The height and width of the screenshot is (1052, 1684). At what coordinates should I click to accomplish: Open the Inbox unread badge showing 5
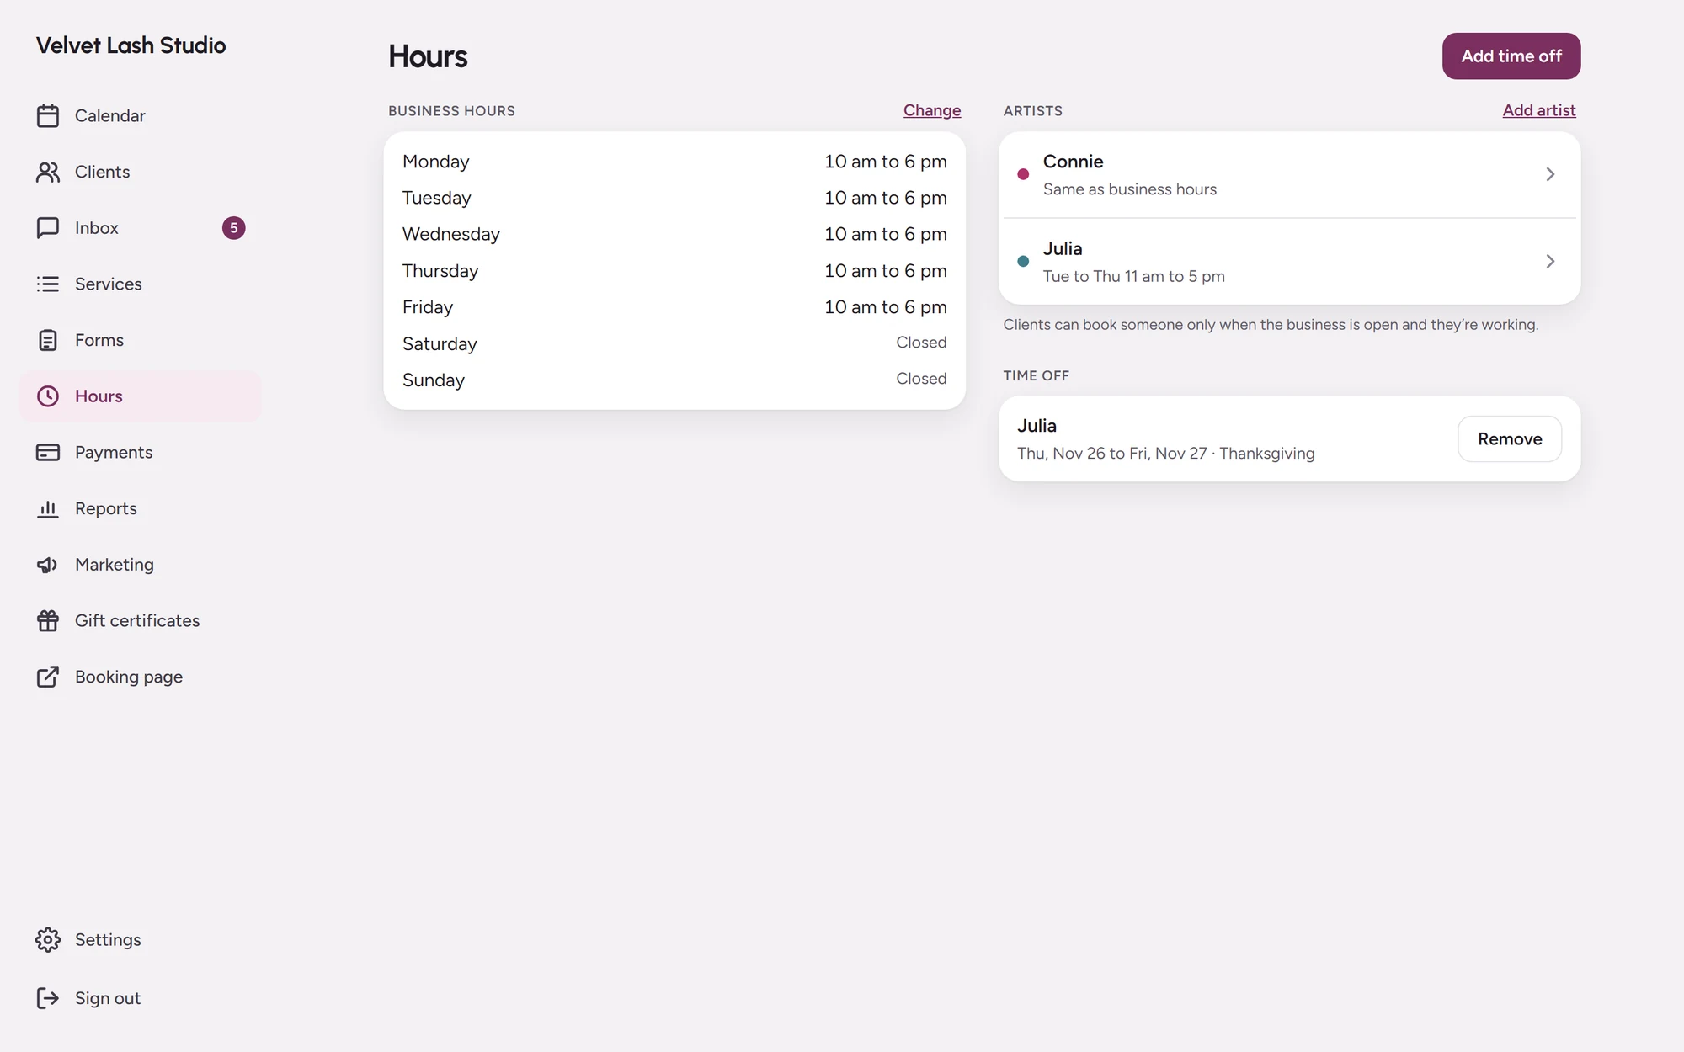coord(233,228)
